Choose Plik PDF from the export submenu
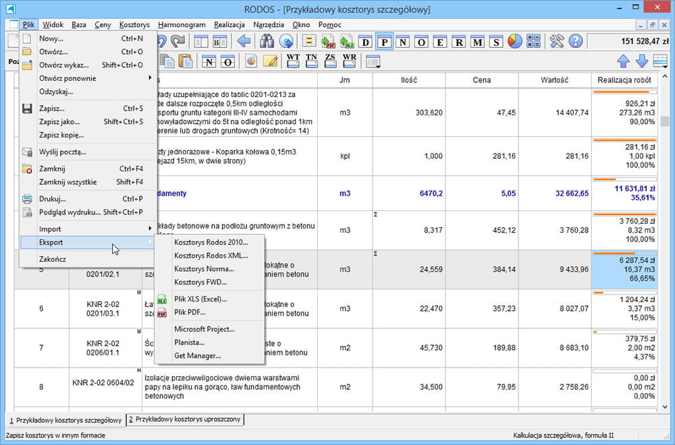This screenshot has width=675, height=445. point(190,312)
